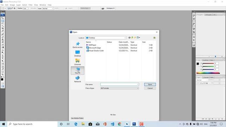The width and height of the screenshot is (226, 127).
Task: Open the Image menu
Action: pyautogui.click(x=12, y=5)
